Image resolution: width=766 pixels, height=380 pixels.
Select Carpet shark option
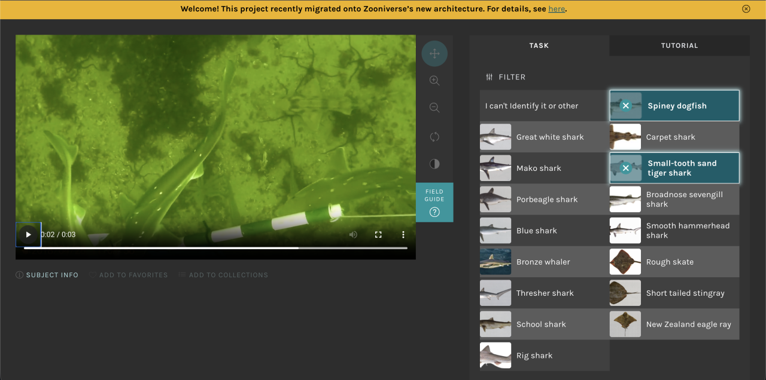click(674, 137)
